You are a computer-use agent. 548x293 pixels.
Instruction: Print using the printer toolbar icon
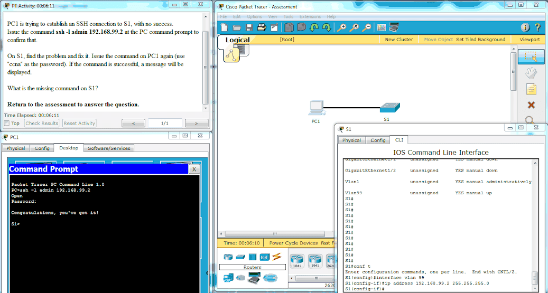262,27
